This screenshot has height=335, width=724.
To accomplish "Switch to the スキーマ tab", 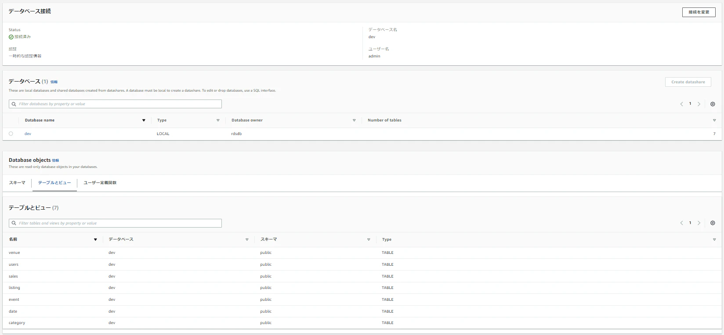I will coord(17,183).
